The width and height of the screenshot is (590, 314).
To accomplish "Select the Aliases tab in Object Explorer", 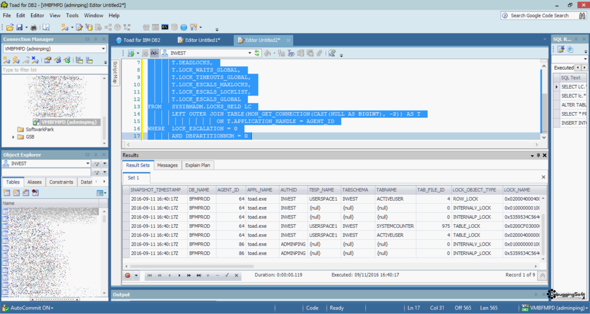I will click(x=35, y=182).
